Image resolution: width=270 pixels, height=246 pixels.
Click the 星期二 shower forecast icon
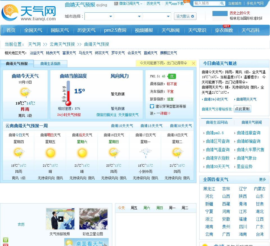(x=177, y=153)
